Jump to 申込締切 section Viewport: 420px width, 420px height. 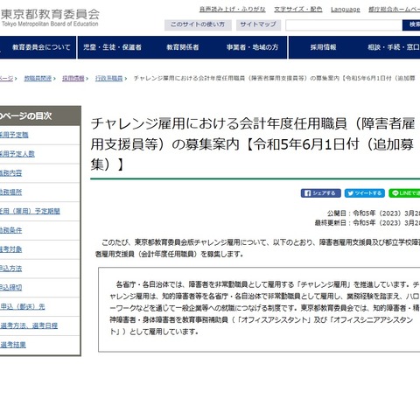pyautogui.click(x=10, y=288)
